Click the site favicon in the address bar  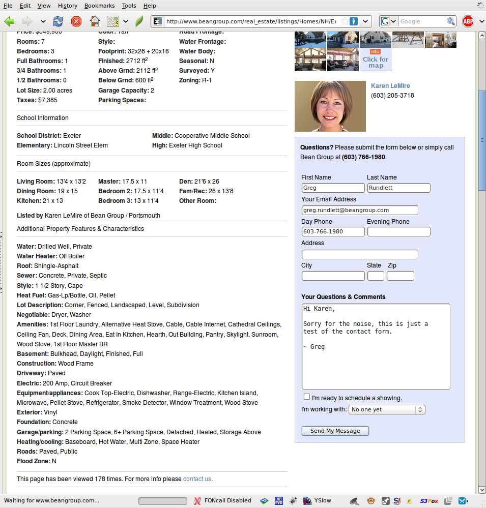click(158, 21)
